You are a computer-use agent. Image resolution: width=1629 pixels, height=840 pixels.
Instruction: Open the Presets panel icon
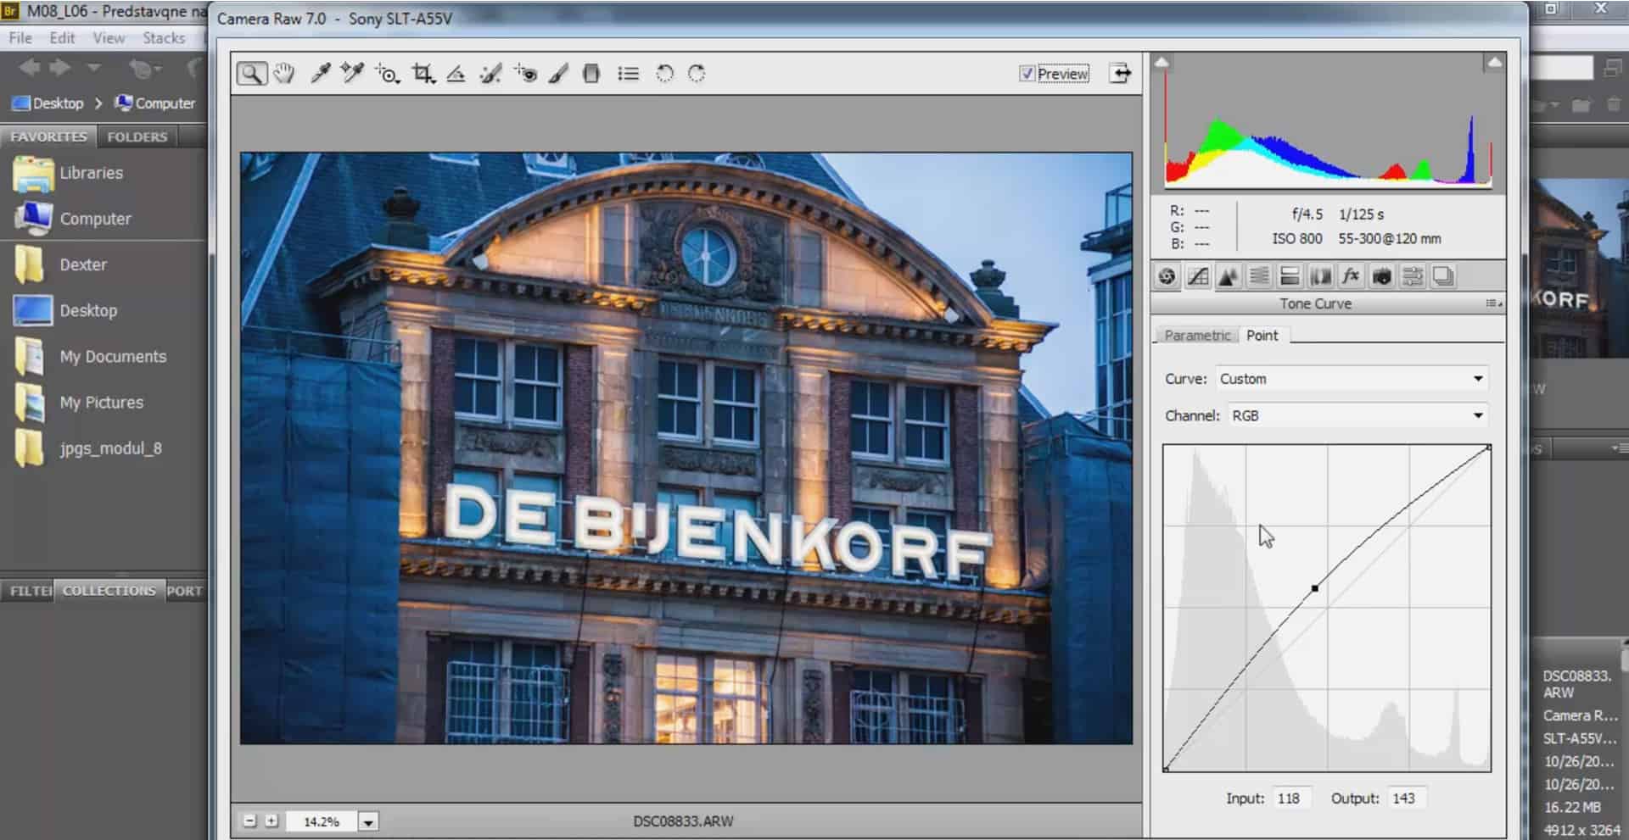pyautogui.click(x=1412, y=276)
